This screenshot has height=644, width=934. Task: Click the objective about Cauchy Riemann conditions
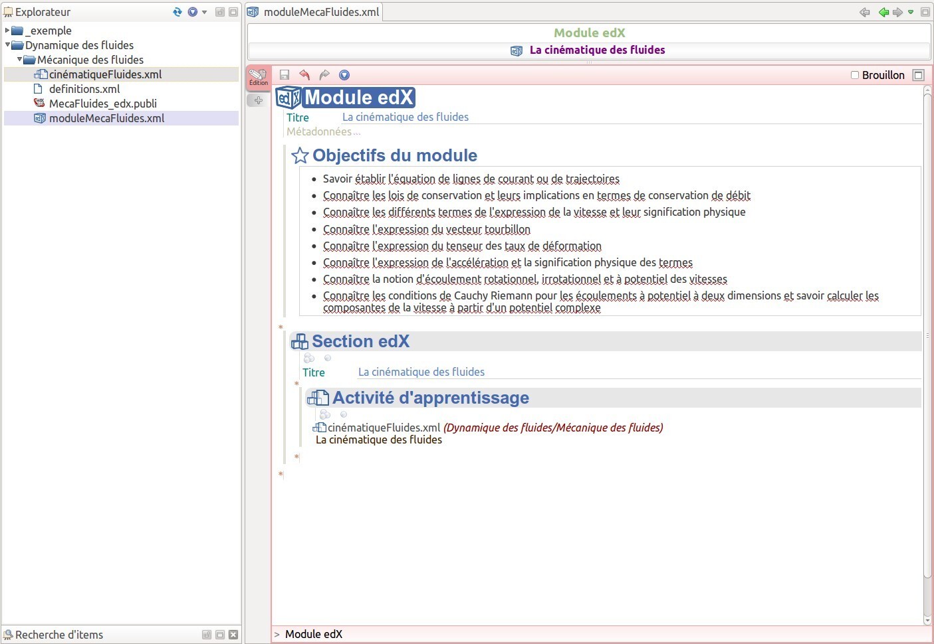coord(601,301)
